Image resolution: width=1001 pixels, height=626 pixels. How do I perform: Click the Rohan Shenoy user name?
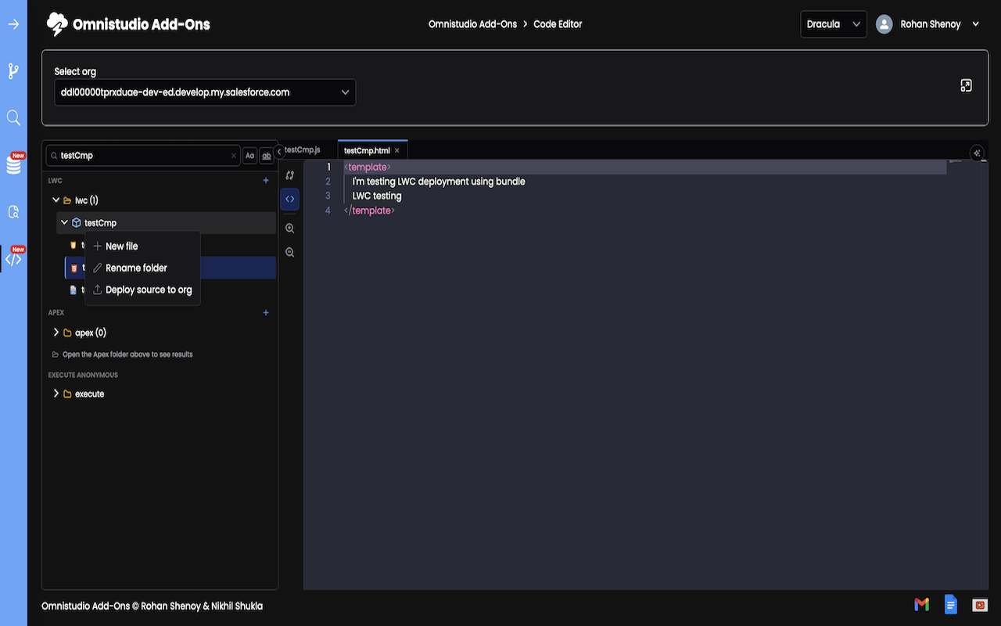(931, 24)
